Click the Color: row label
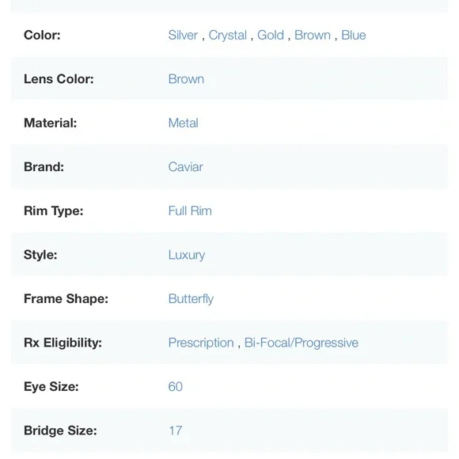The height and width of the screenshot is (459, 459). tap(42, 35)
